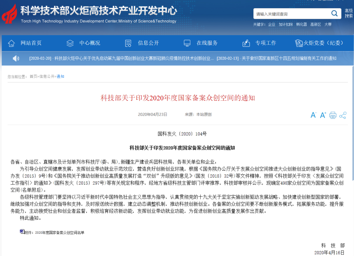The image size is (354, 256).
Task: Click the search magnifier icon
Action: (x=334, y=13)
